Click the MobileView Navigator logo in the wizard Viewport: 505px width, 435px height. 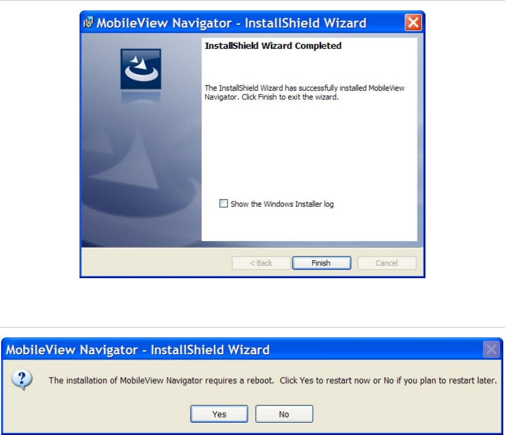140,69
